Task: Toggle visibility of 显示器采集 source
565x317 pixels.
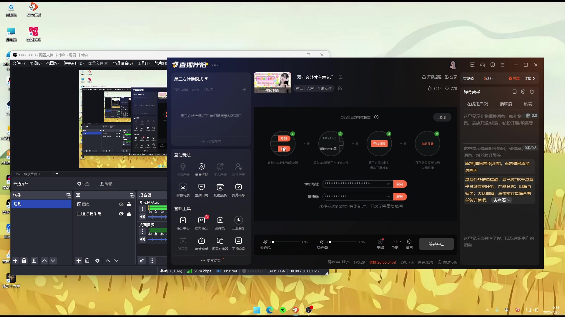Action: (121, 214)
